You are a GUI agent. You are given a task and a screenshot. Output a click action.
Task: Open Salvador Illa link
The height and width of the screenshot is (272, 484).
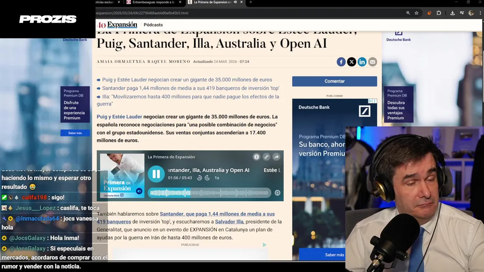pos(229,222)
